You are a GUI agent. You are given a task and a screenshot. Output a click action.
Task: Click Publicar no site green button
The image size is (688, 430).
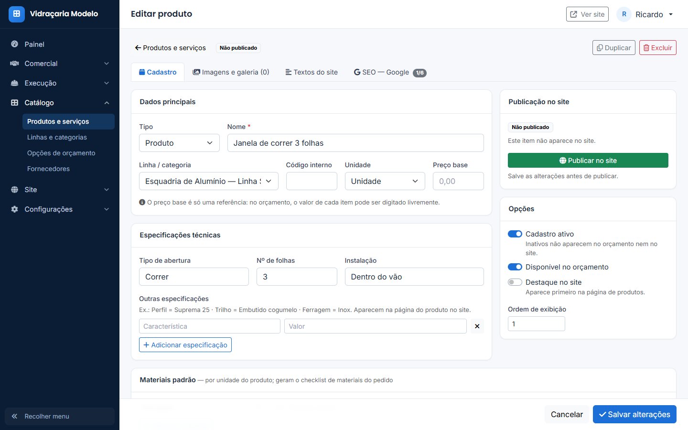(588, 161)
